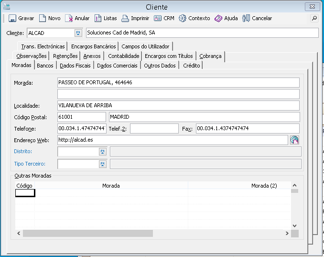Click the Cliente code field ALCAD

click(x=51, y=33)
